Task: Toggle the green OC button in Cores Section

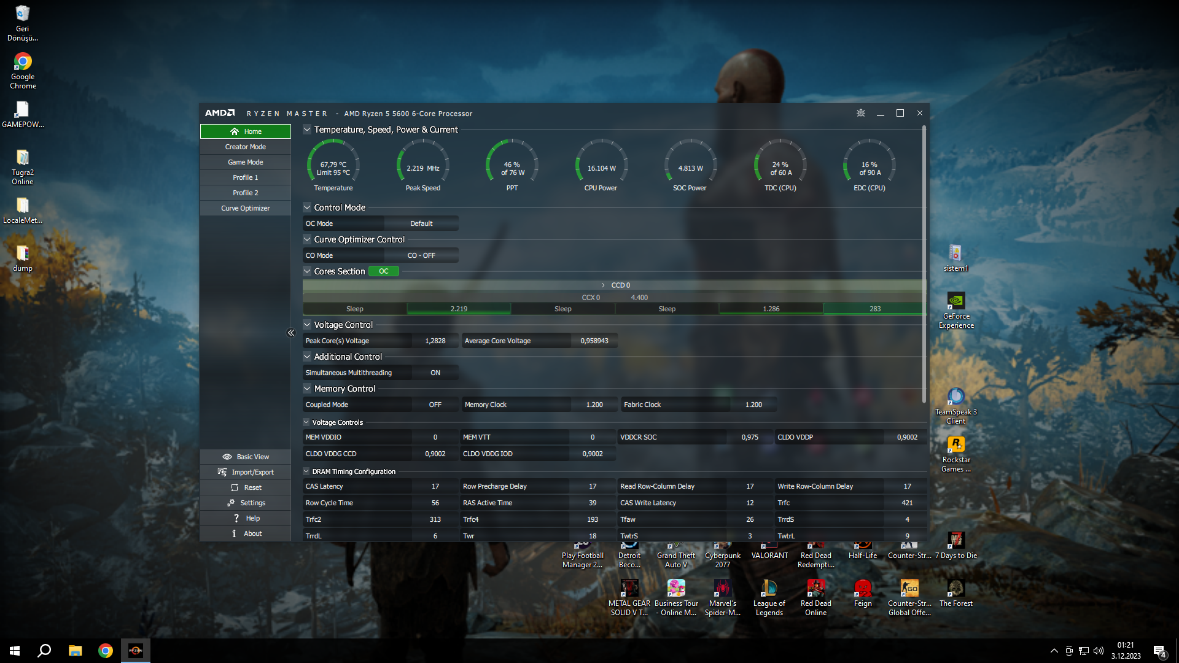Action: (x=383, y=271)
